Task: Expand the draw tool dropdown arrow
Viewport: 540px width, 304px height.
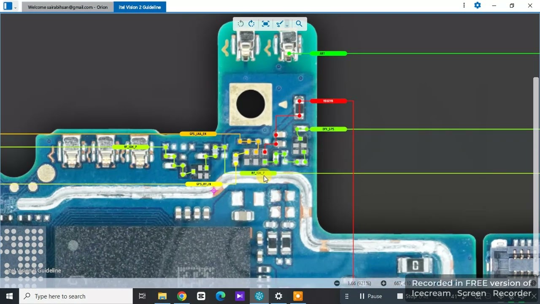Action: 287,25
